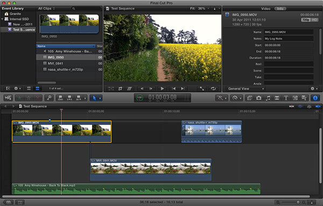Image resolution: width=323 pixels, height=206 pixels.
Task: Click the Notes field 'My Log Note'
Action: [289, 39]
